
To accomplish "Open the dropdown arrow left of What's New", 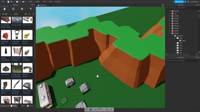I will (x=173, y=2).
